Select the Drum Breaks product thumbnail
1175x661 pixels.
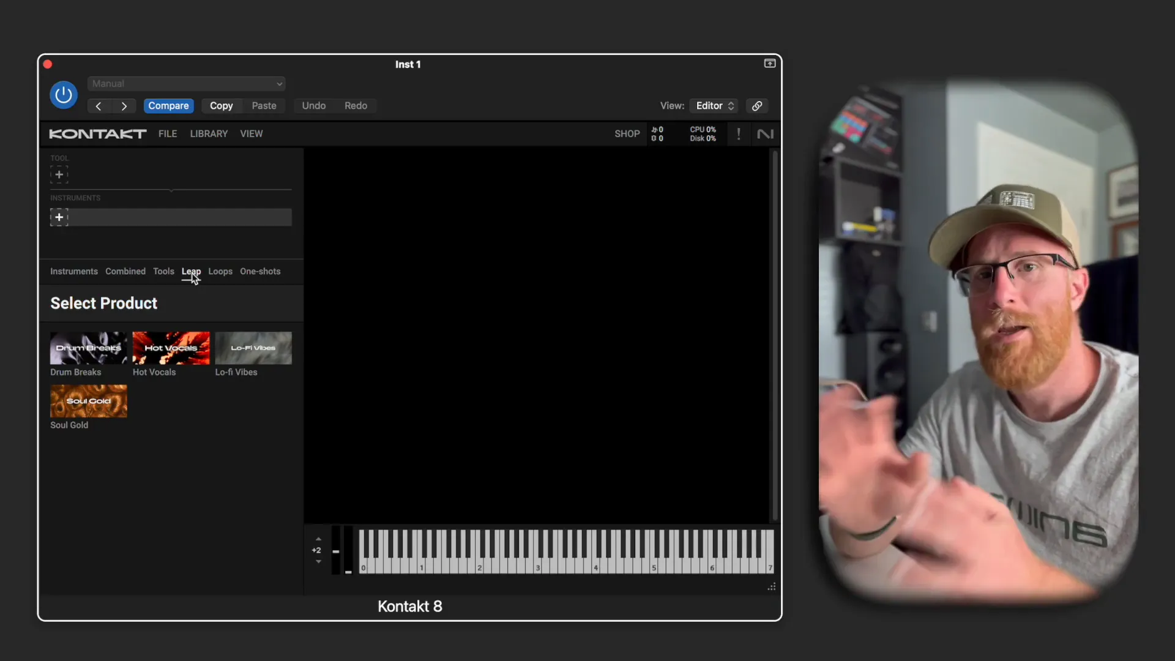pos(89,348)
